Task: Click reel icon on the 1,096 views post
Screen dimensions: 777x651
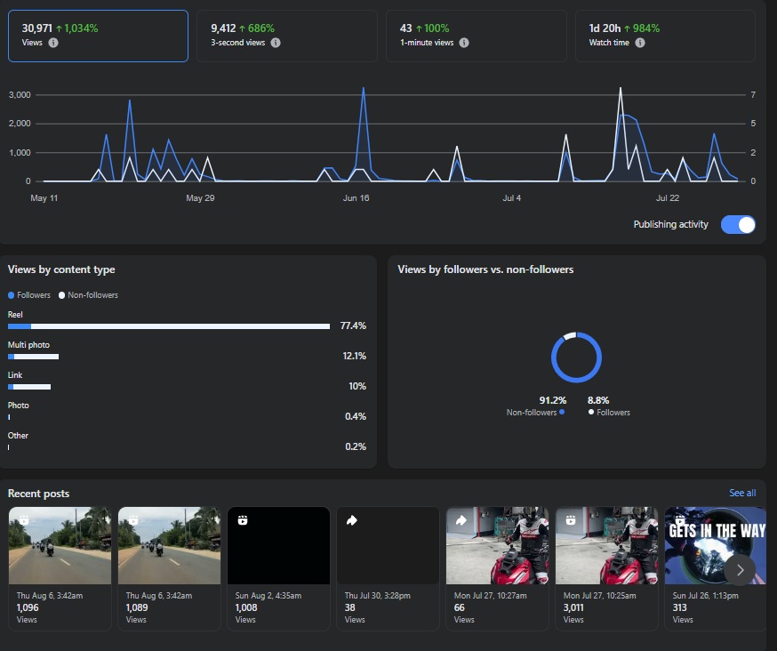Action: pyautogui.click(x=24, y=520)
